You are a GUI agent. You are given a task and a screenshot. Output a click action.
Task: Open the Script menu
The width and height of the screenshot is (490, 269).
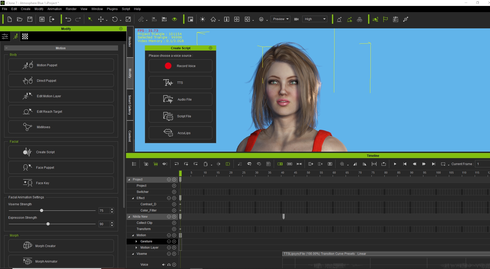tap(126, 9)
